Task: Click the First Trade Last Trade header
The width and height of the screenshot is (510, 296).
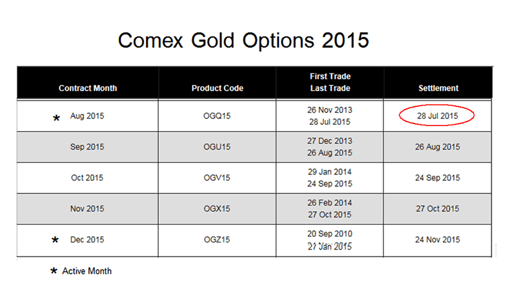Action: coord(330,82)
